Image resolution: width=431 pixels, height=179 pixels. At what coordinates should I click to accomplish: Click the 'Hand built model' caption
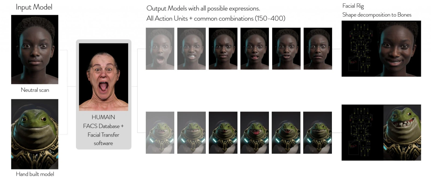pos(35,174)
